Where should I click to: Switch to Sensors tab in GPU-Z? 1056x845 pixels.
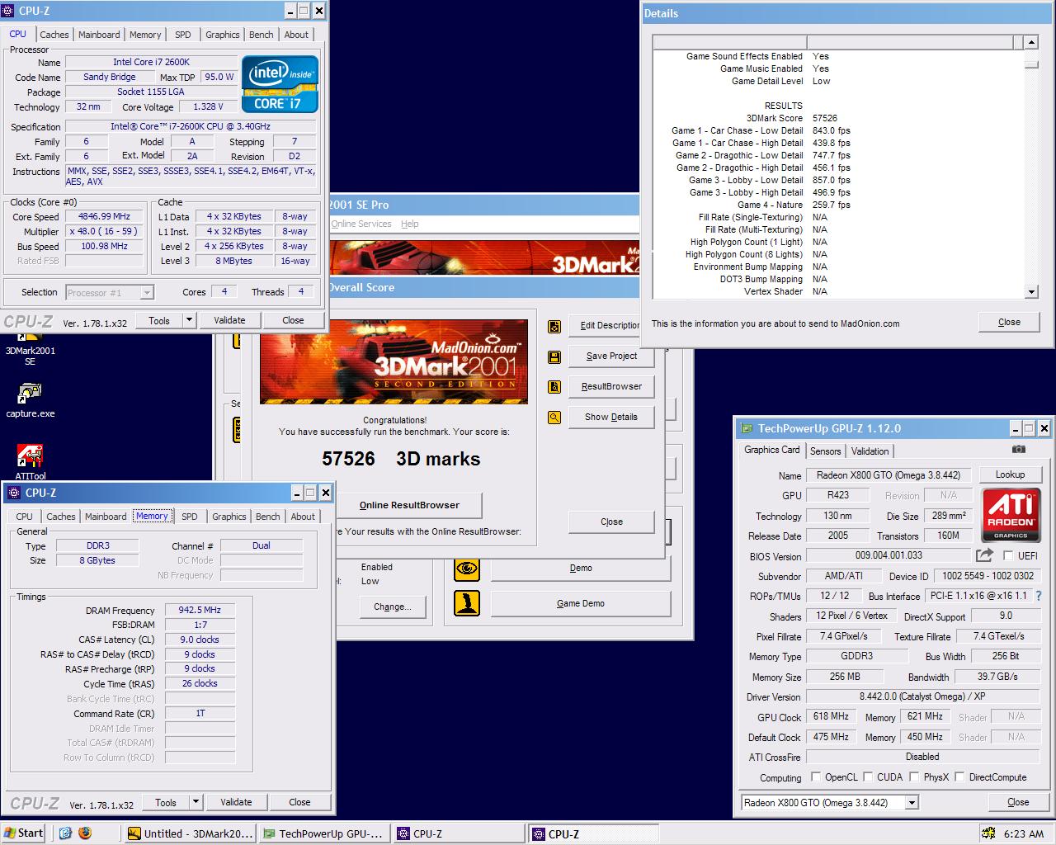[826, 451]
